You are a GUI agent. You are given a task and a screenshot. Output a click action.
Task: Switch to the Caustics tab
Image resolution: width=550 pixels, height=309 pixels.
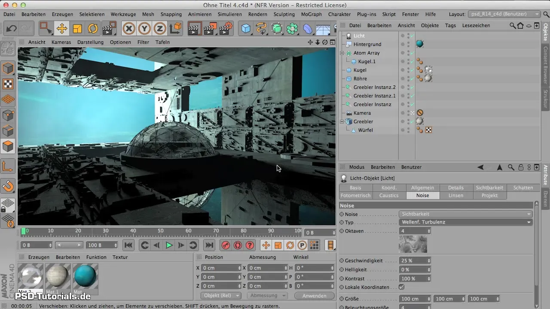pos(389,195)
